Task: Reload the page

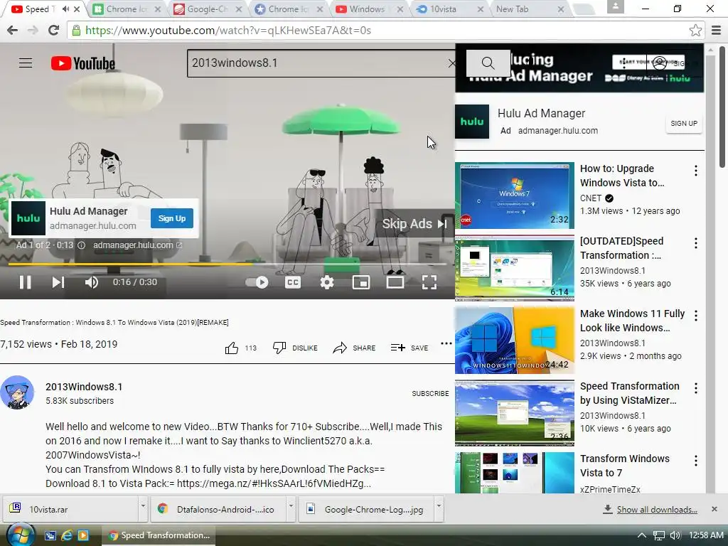Action: [x=53, y=30]
